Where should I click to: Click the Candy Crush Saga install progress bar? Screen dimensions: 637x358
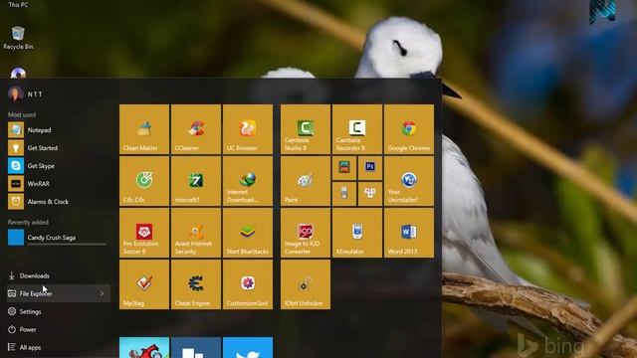[x=67, y=244]
